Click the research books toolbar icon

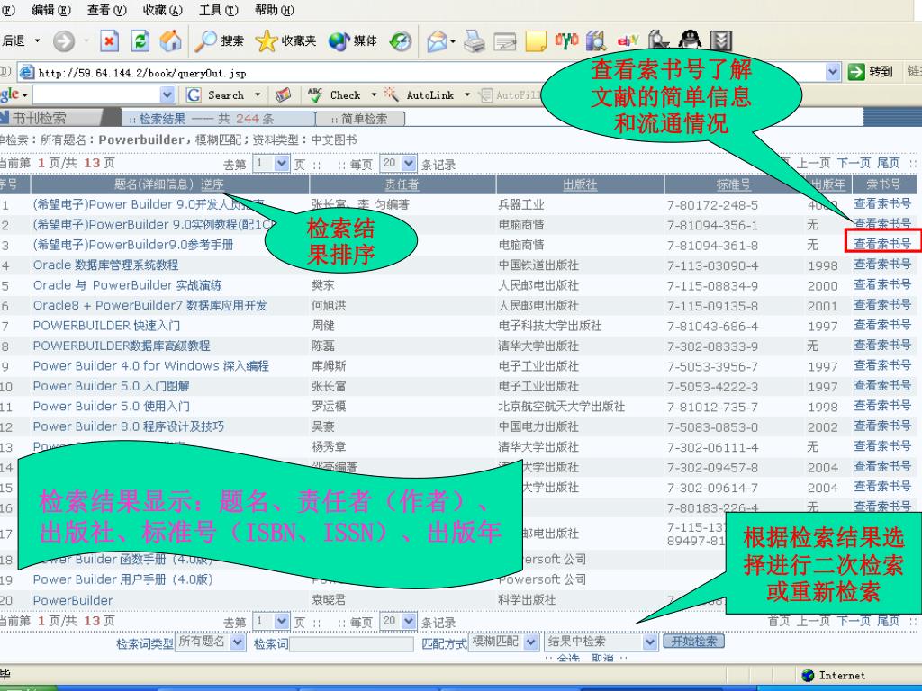pos(596,40)
